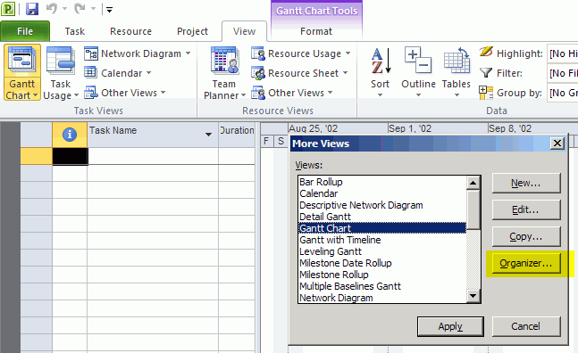Click the Undo arrow icon
Viewport: 578px width, 353px height.
(x=52, y=9)
